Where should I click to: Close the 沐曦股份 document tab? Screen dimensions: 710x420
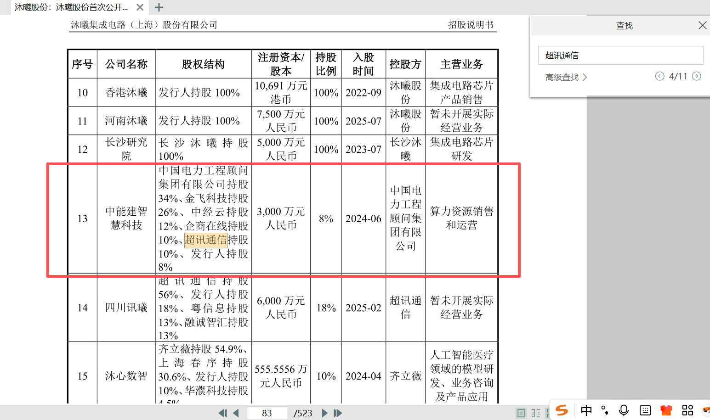pos(140,7)
